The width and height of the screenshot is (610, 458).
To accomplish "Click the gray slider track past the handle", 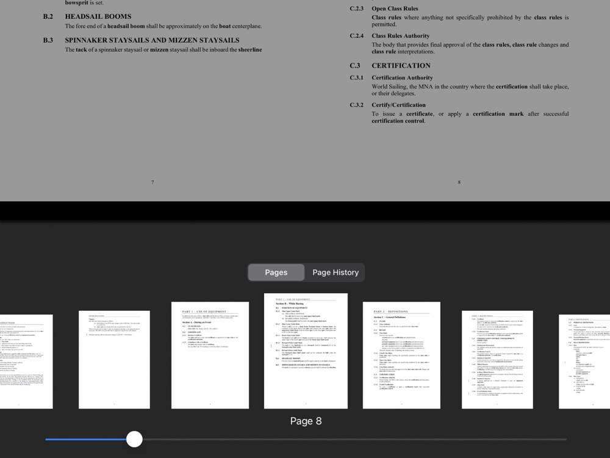I will [354, 439].
